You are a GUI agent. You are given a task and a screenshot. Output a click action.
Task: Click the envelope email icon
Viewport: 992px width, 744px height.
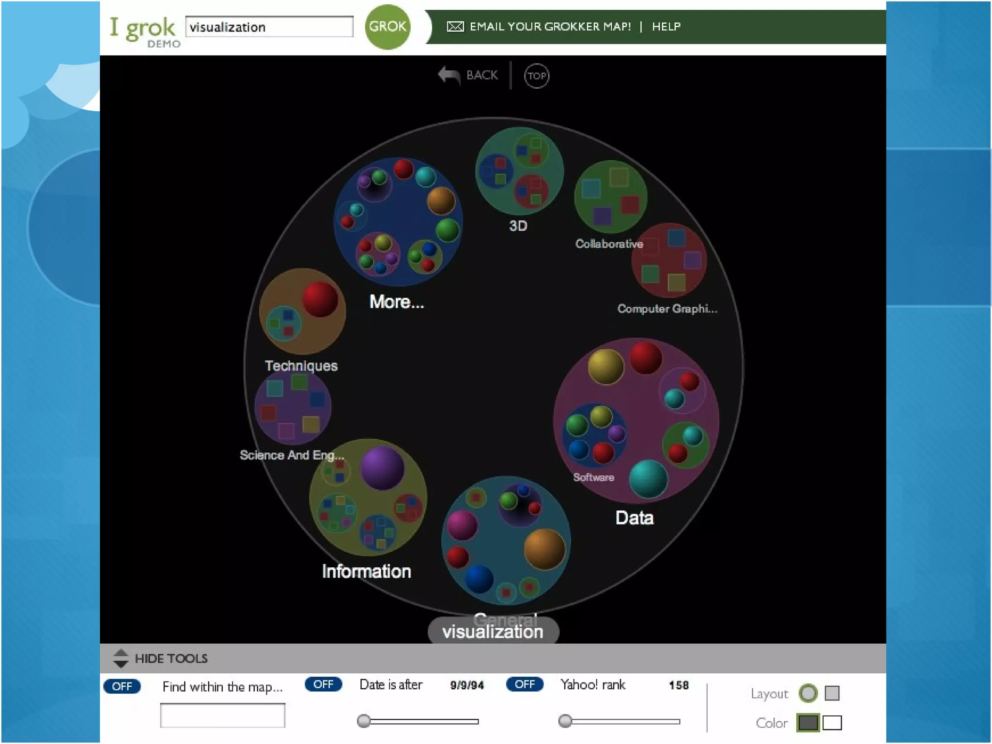point(455,26)
